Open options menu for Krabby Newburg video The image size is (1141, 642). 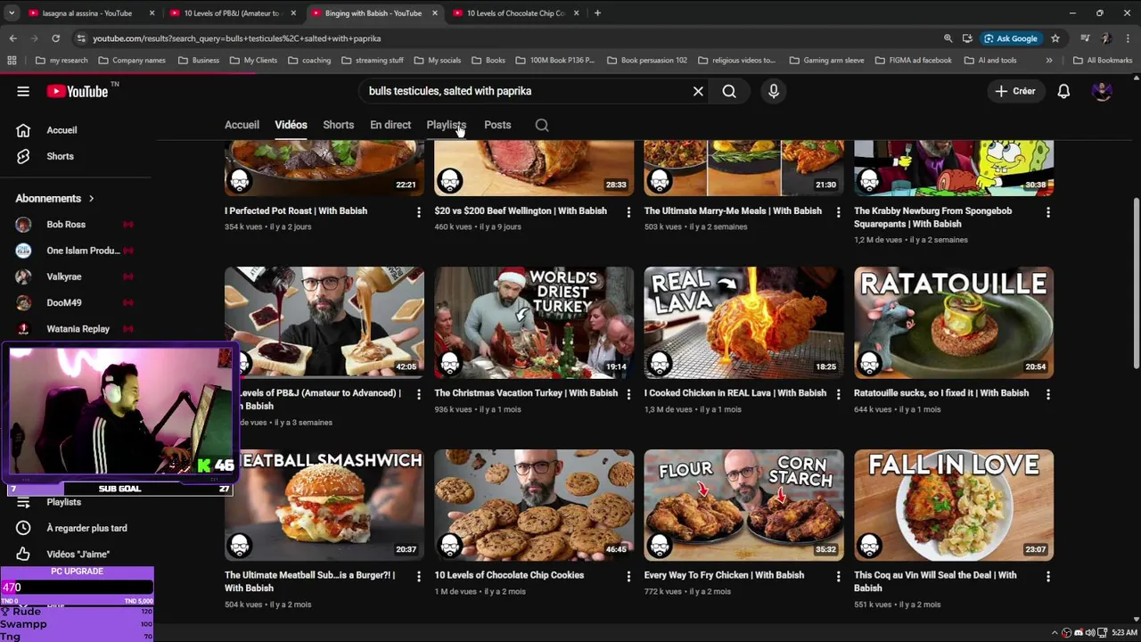(1048, 212)
